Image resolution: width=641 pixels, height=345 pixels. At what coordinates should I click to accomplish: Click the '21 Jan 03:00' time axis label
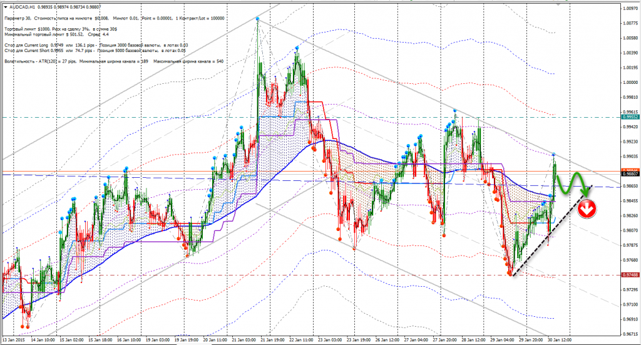point(244,340)
